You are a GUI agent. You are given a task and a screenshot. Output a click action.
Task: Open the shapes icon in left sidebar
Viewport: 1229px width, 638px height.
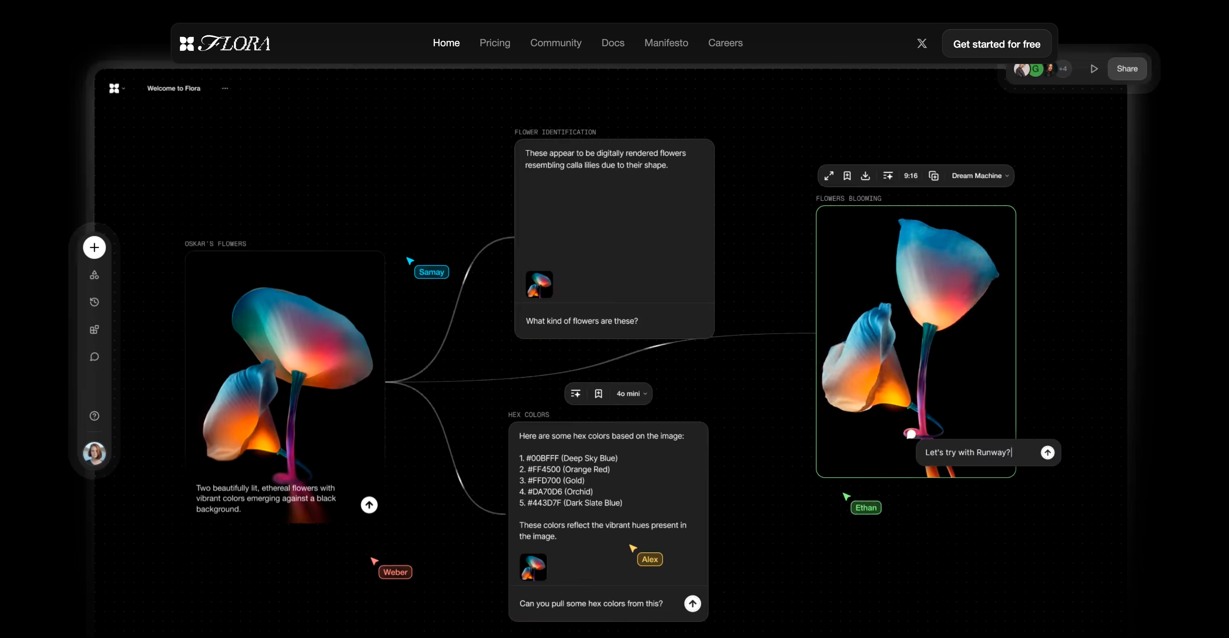click(x=94, y=275)
